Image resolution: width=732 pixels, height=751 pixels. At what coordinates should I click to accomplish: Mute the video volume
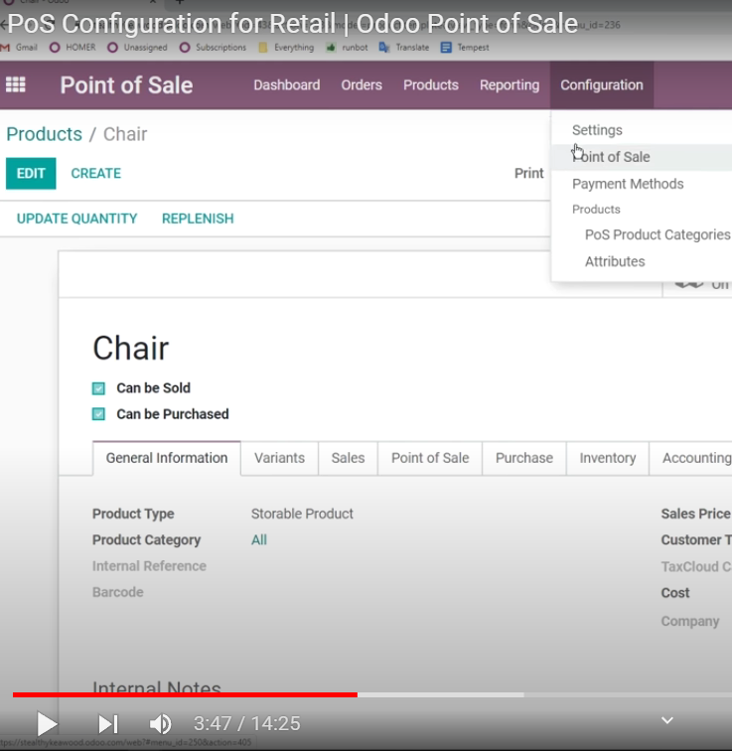click(160, 724)
